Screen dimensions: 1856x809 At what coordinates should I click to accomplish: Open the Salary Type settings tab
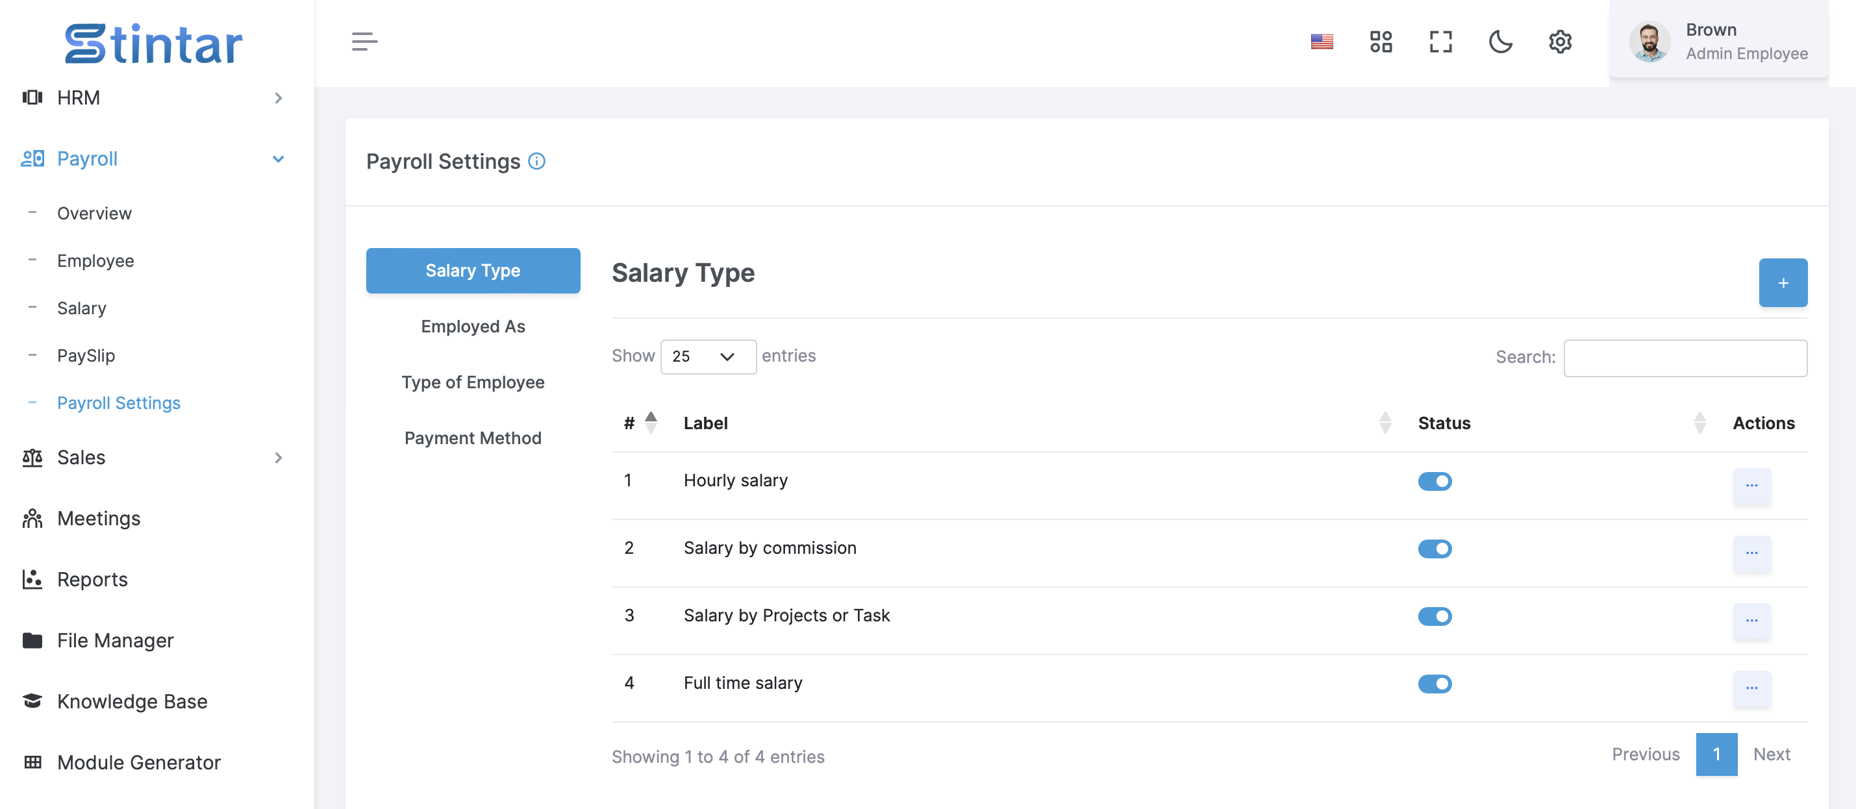(x=472, y=269)
